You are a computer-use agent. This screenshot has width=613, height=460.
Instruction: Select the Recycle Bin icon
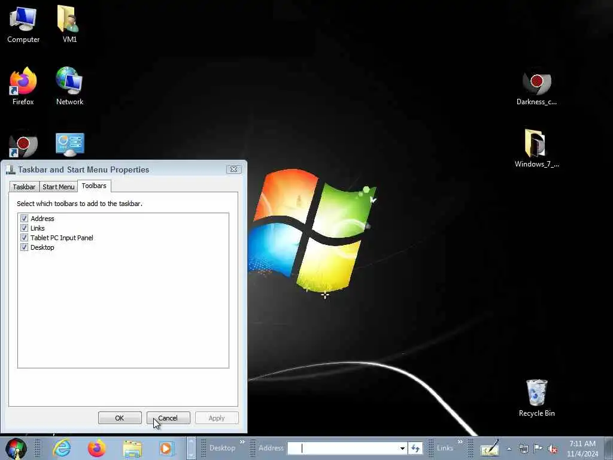coord(536,398)
